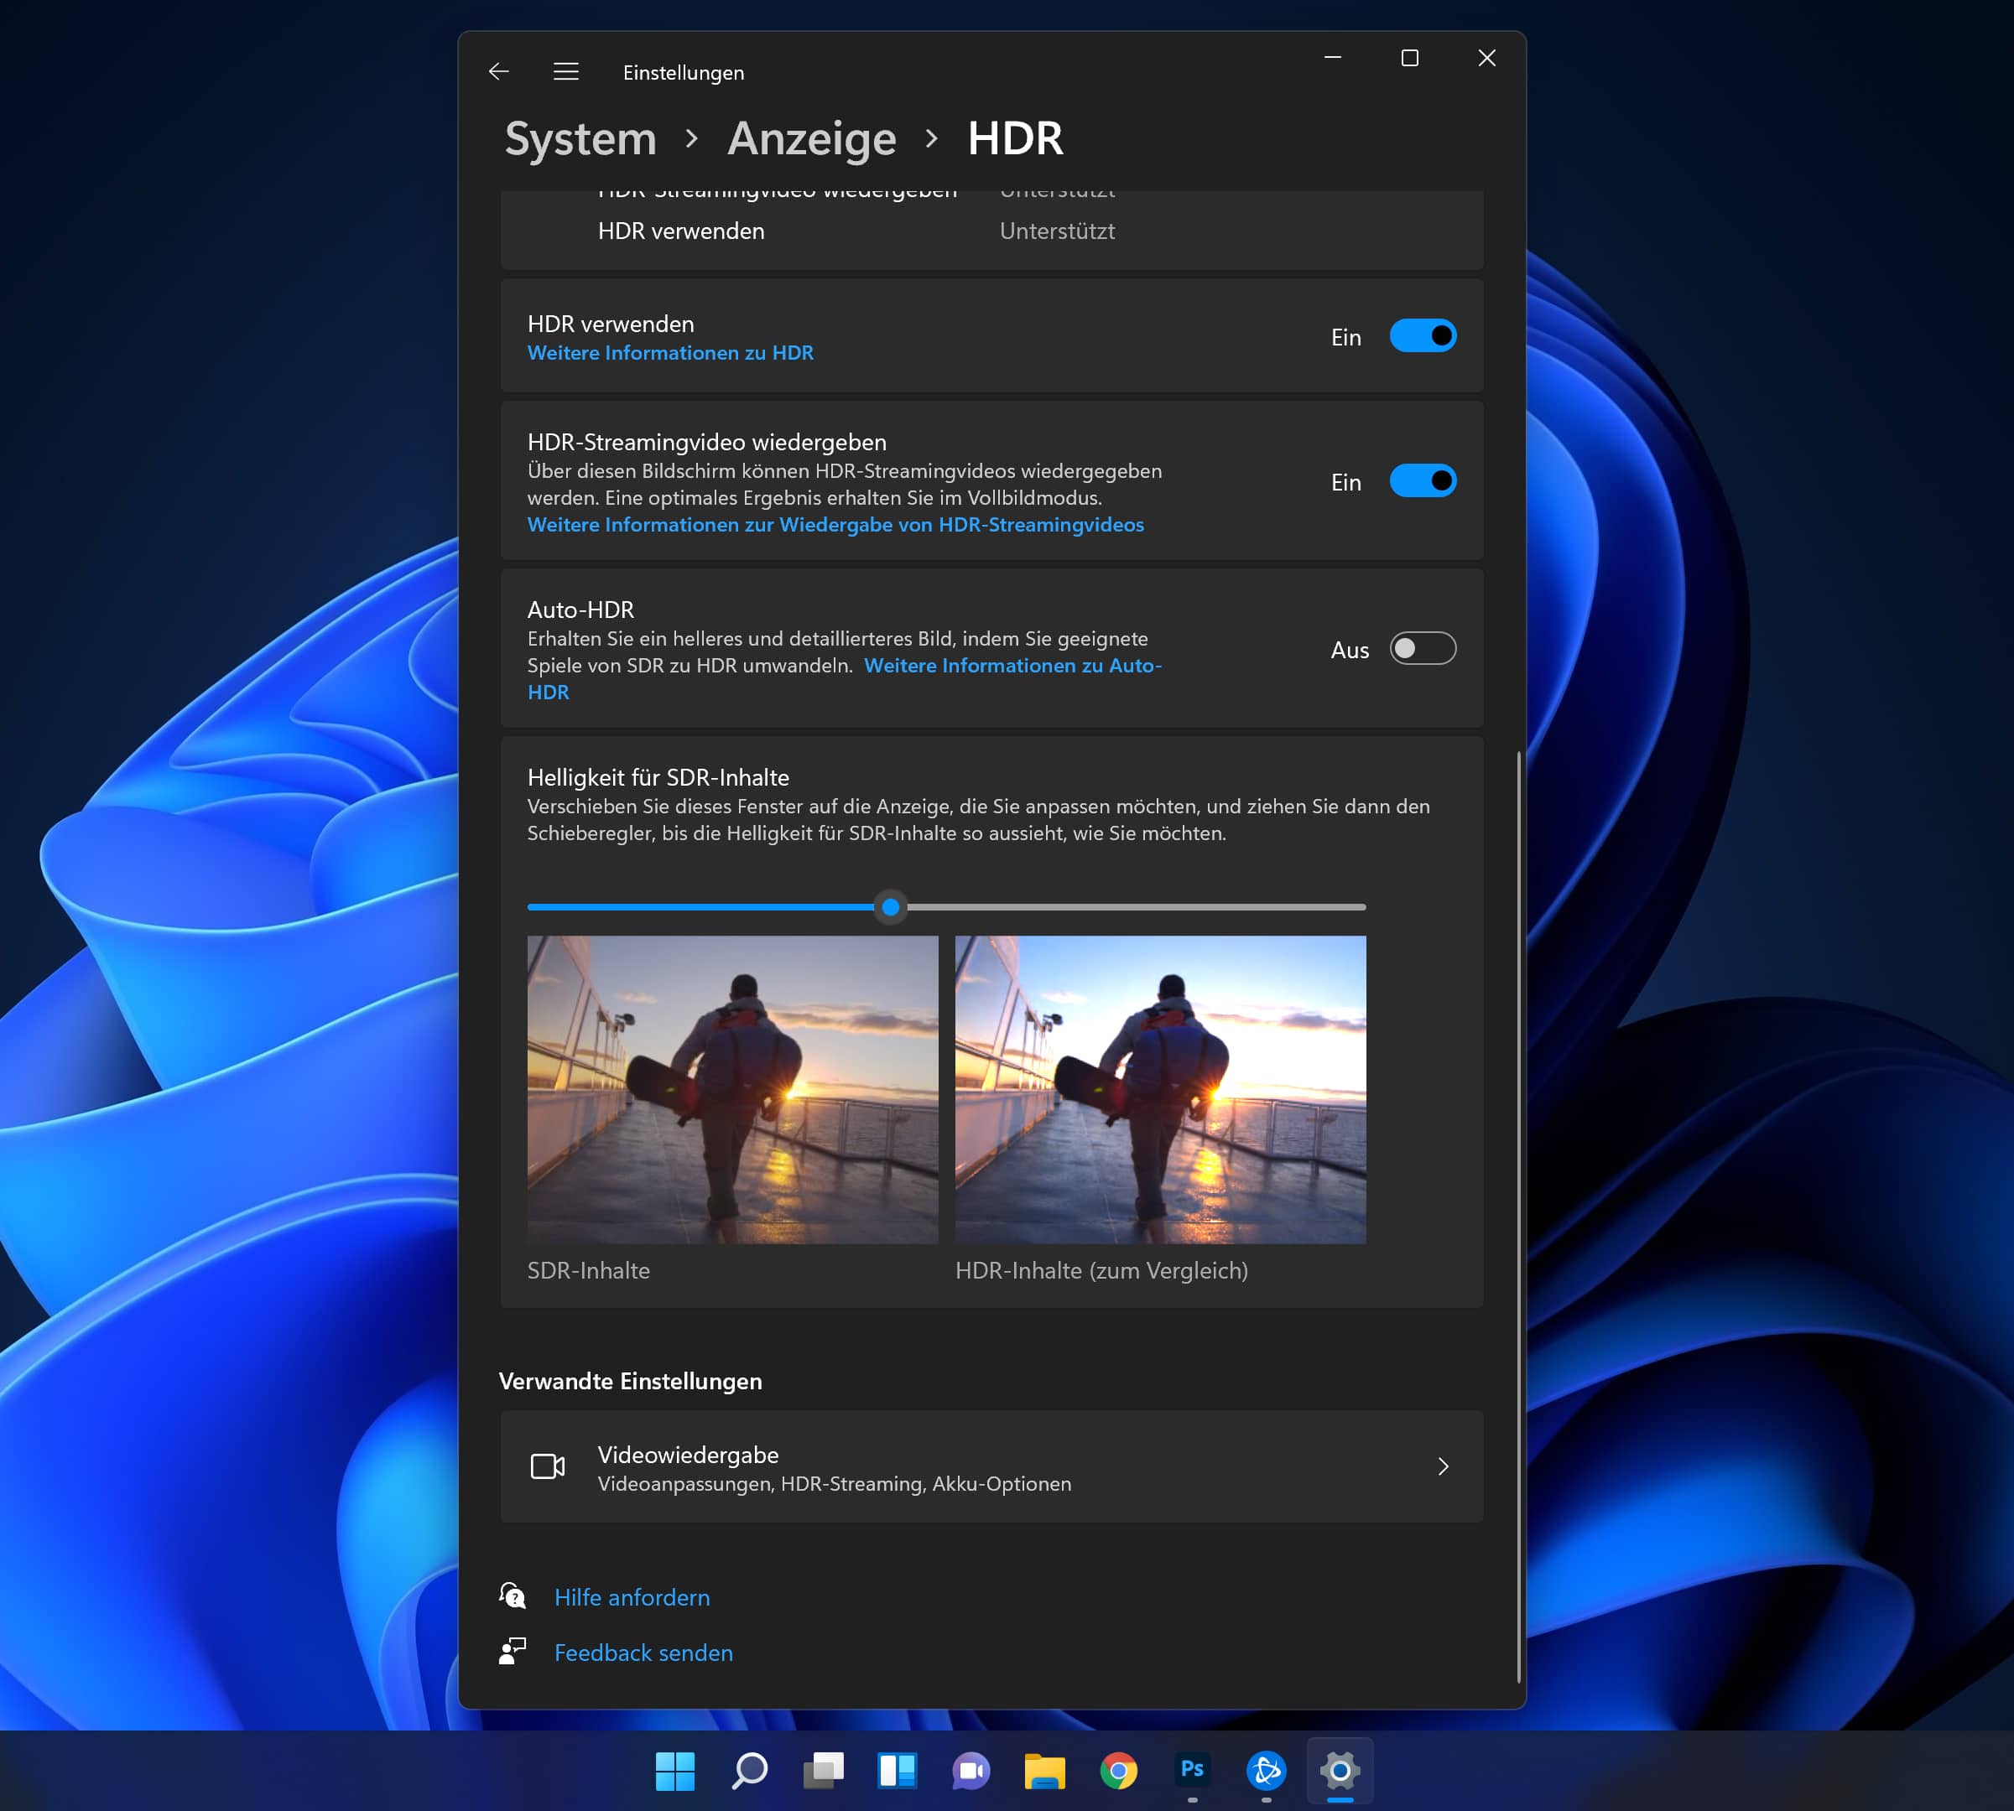The width and height of the screenshot is (2014, 1811).
Task: Open the Chat app in the taskbar
Action: [971, 1770]
